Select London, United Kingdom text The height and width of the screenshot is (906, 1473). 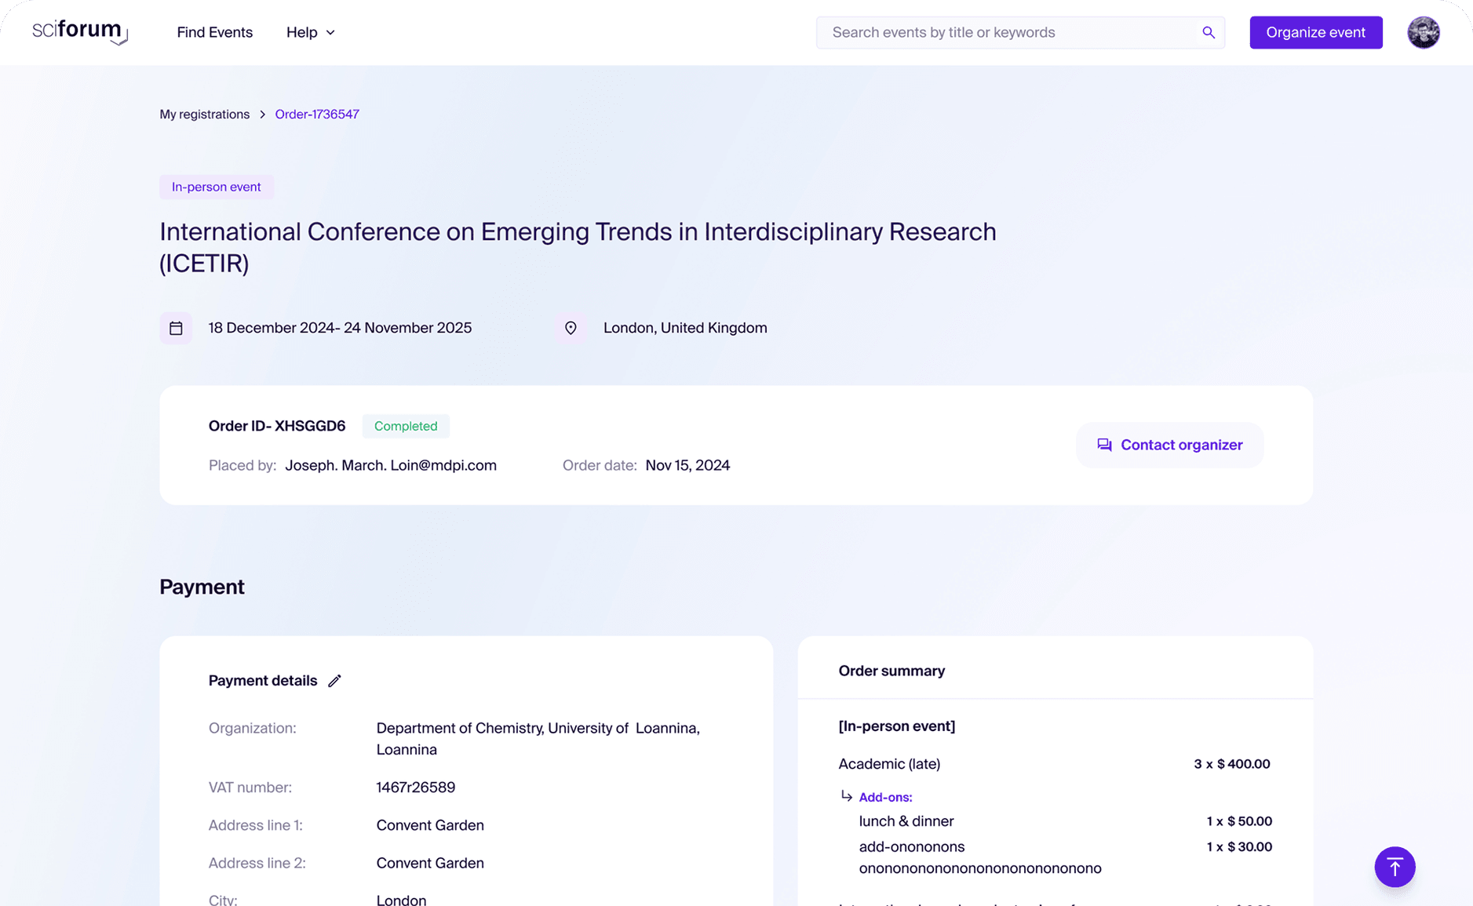pos(685,328)
